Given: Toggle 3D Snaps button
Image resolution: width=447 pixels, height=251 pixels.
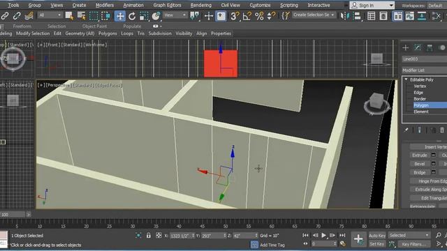Looking at the screenshot, I should [x=235, y=16].
